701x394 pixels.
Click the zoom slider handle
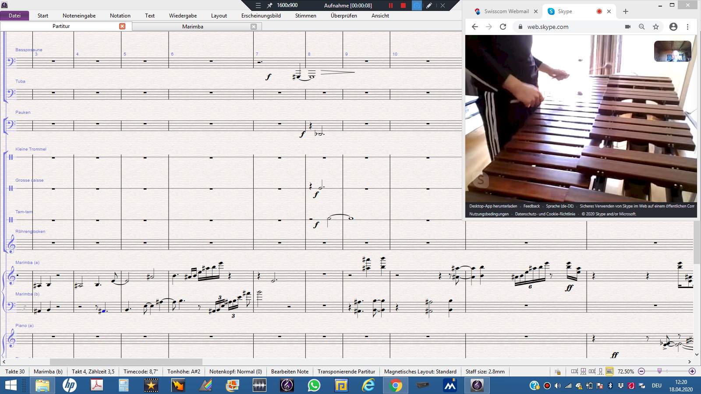tap(659, 371)
